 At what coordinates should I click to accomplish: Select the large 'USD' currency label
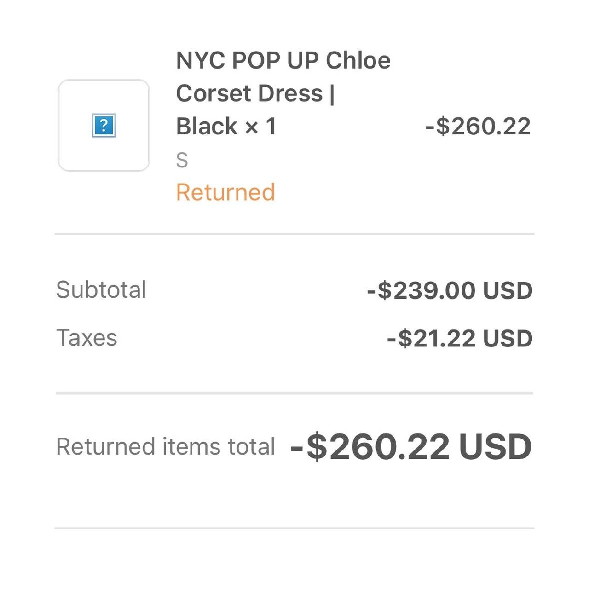point(496,446)
